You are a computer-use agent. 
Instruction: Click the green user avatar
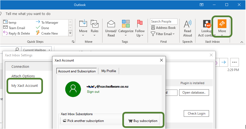(x=73, y=89)
